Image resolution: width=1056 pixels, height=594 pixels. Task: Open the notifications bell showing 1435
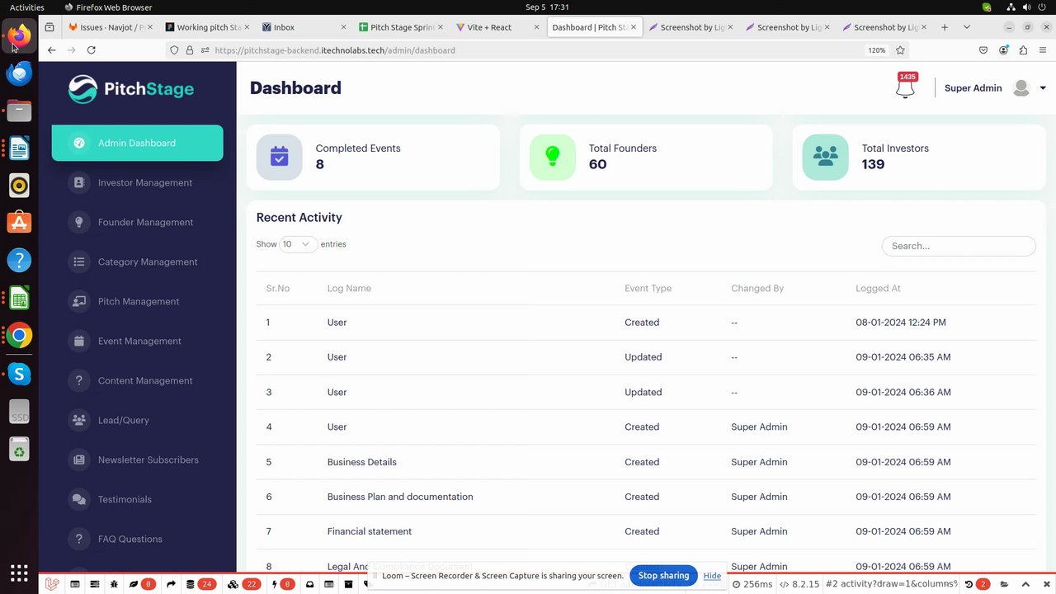click(905, 86)
